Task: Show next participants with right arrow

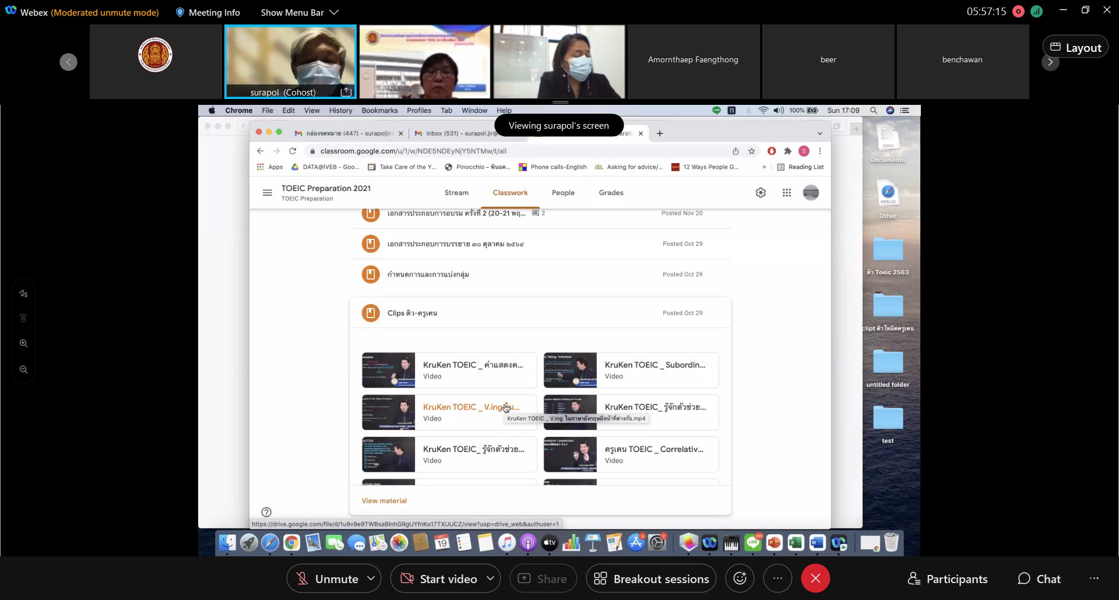Action: click(x=1050, y=62)
